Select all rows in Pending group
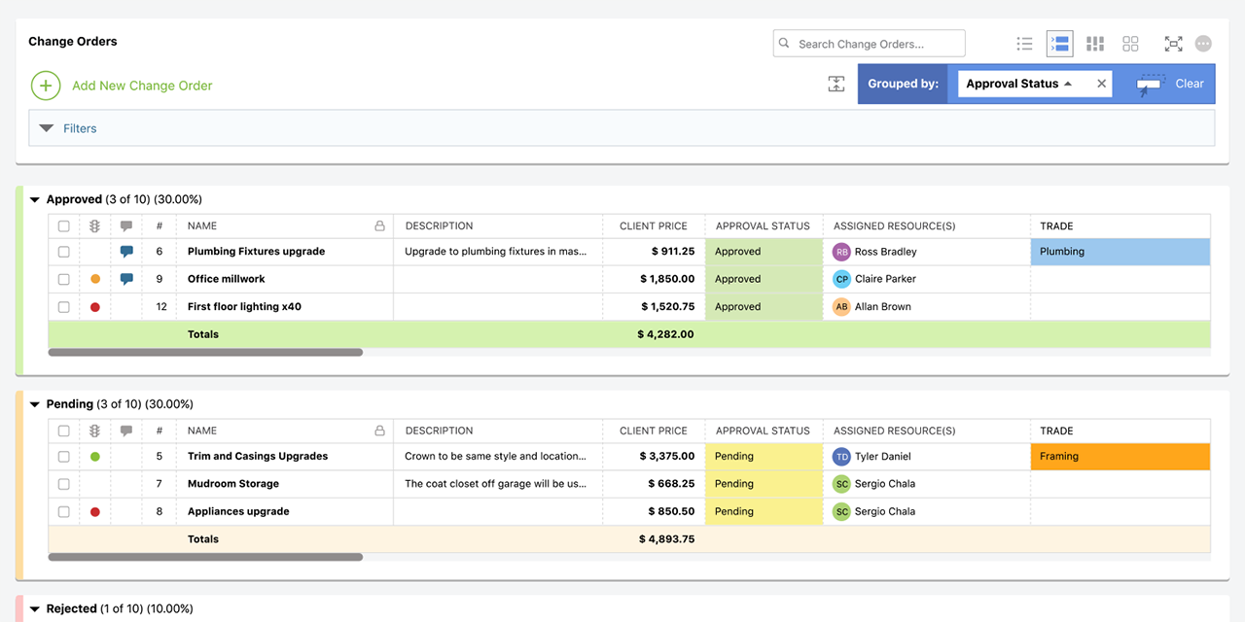 64,432
